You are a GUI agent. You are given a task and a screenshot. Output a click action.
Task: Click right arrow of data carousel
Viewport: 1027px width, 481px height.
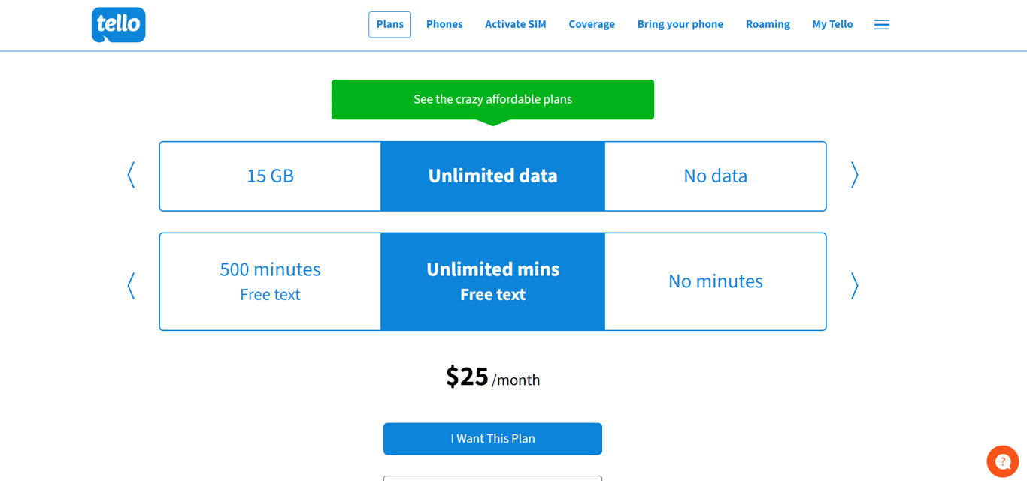tap(854, 175)
